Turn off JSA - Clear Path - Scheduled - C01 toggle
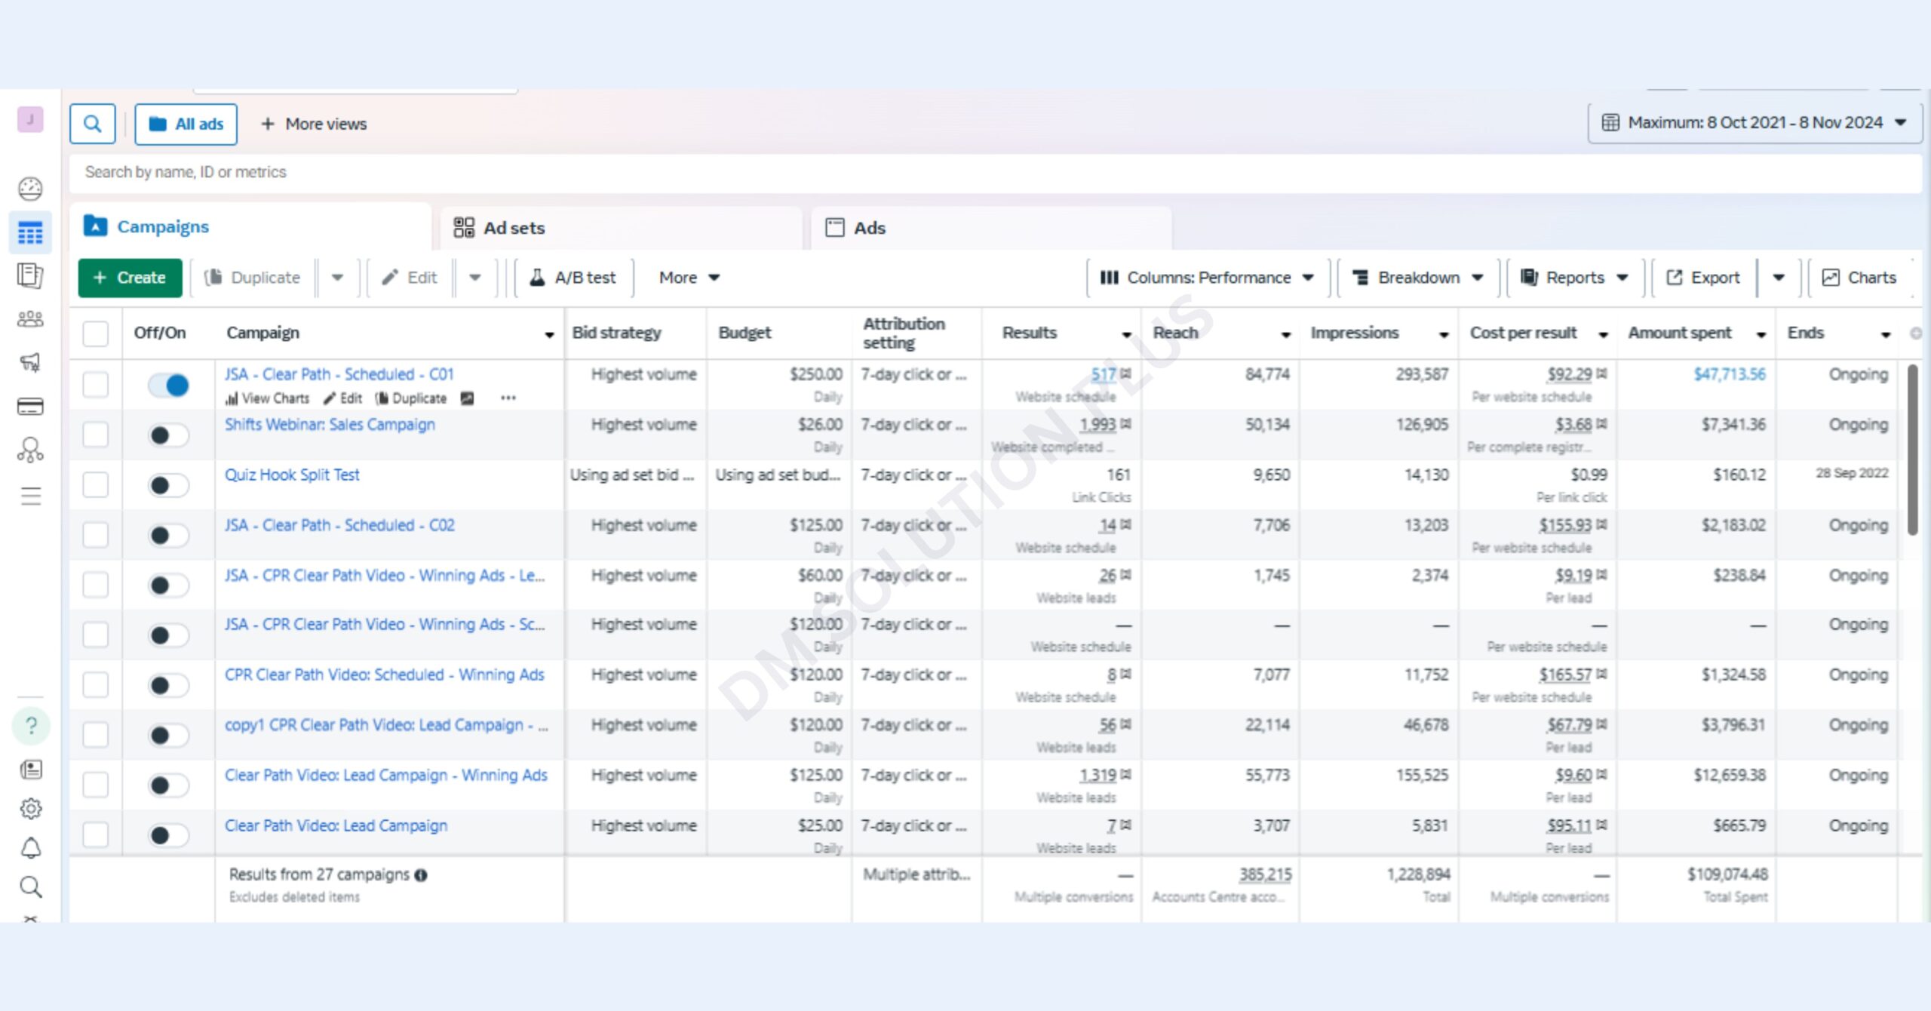1931x1011 pixels. [168, 386]
